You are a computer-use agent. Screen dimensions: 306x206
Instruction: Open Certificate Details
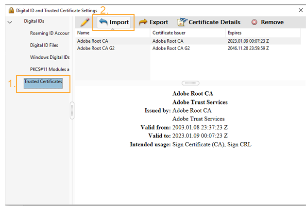pos(209,22)
